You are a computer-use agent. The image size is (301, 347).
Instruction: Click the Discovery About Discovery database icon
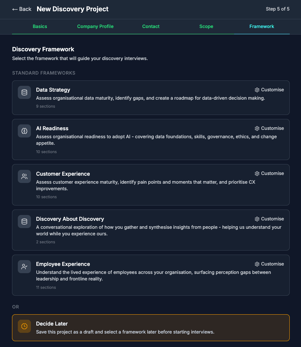pos(24,222)
